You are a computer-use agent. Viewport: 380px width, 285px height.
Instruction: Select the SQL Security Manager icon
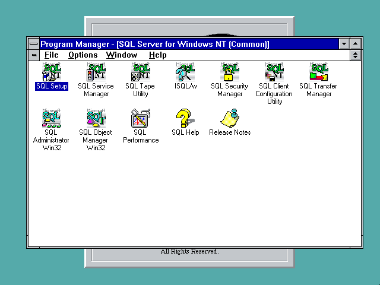[x=230, y=72]
